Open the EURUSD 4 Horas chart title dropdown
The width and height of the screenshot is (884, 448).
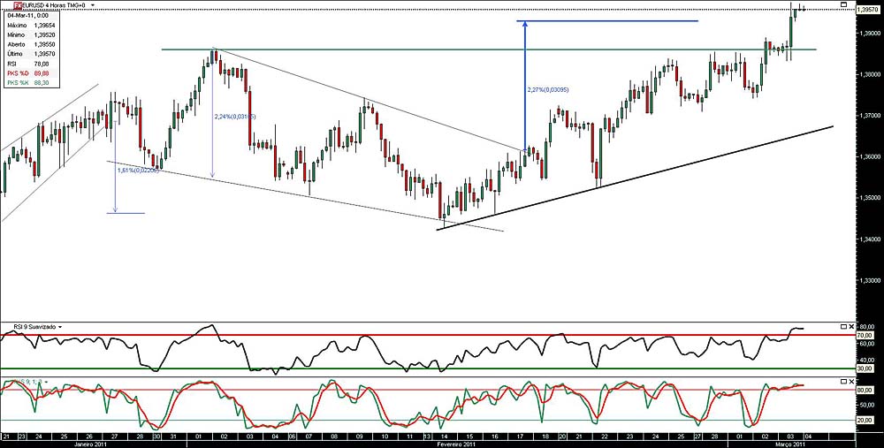(x=92, y=5)
